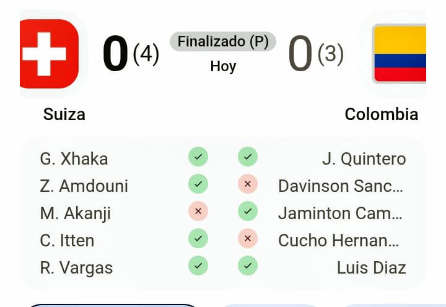Click the Finalizado (P) status badge
The image size is (446, 307).
tap(223, 41)
